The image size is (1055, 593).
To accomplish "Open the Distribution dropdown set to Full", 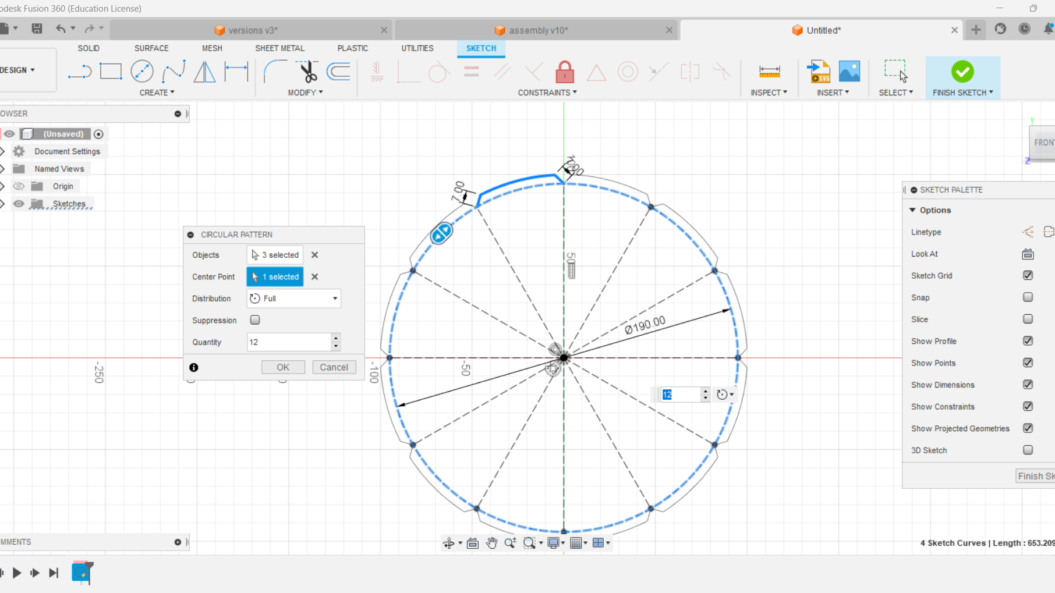I will point(294,299).
